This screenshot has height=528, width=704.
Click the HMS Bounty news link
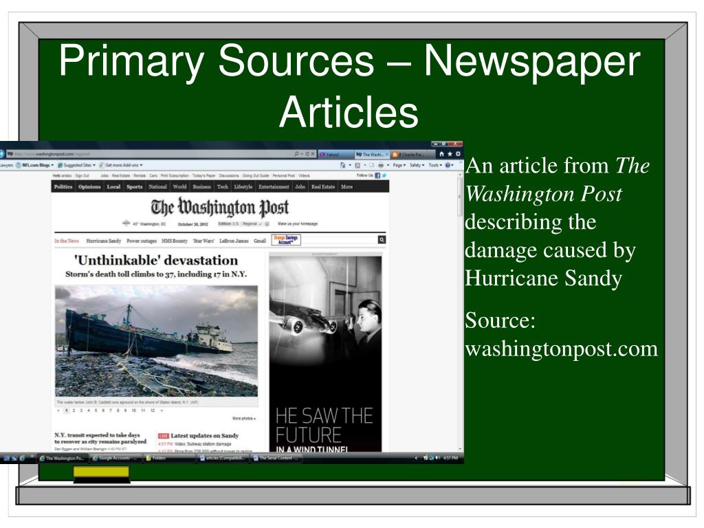[x=175, y=241]
